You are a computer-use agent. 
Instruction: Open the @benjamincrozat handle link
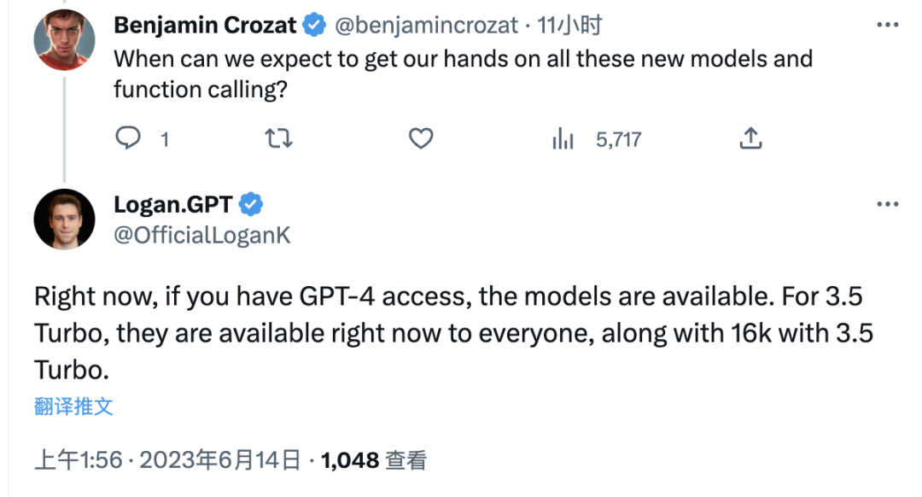tap(427, 26)
